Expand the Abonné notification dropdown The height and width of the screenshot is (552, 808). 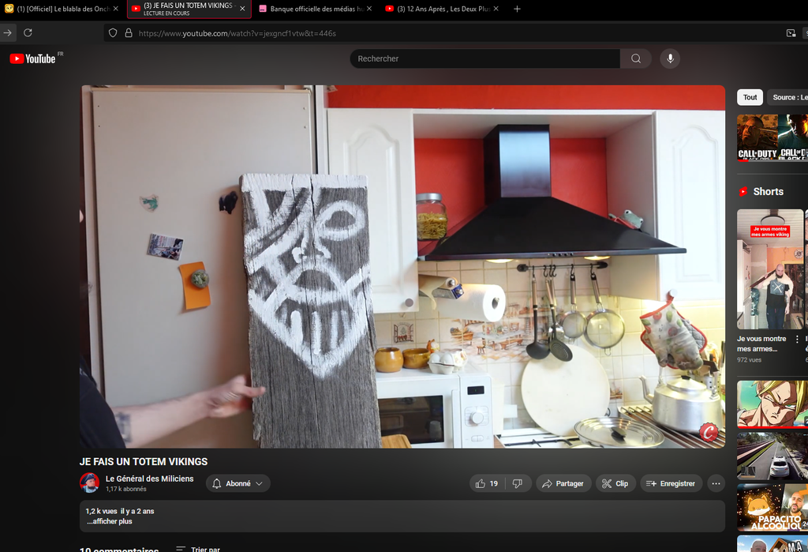pyautogui.click(x=238, y=483)
